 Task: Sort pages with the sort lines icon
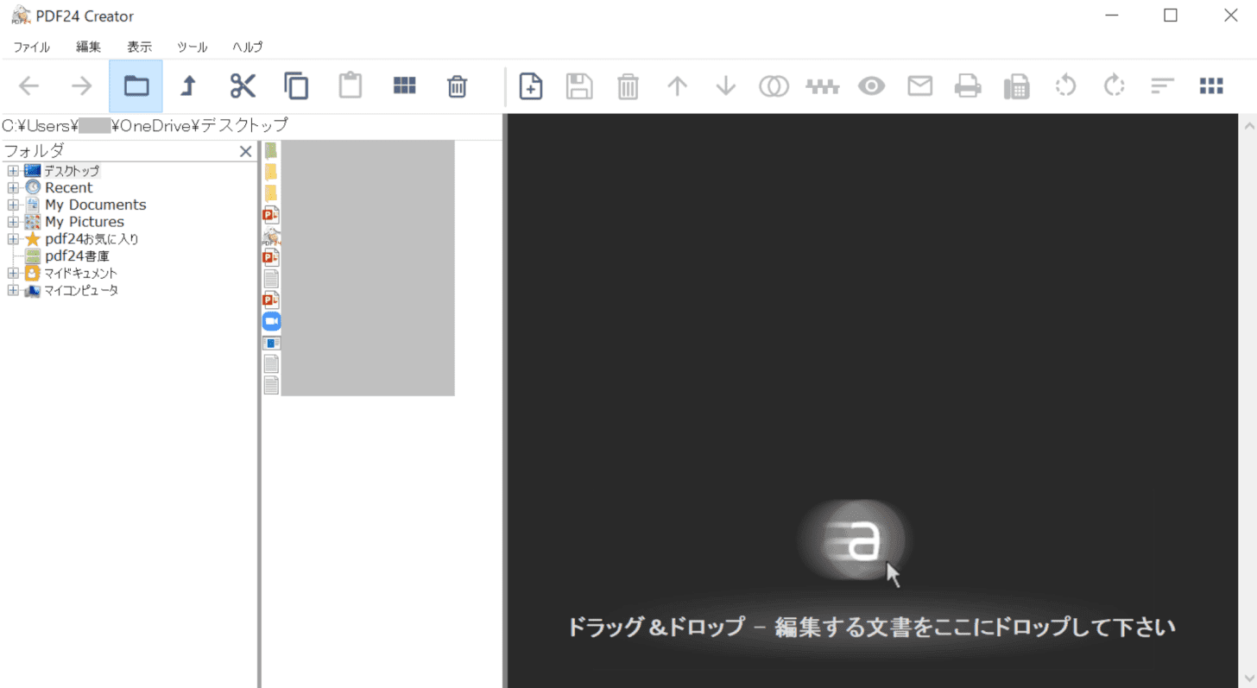pyautogui.click(x=1163, y=85)
